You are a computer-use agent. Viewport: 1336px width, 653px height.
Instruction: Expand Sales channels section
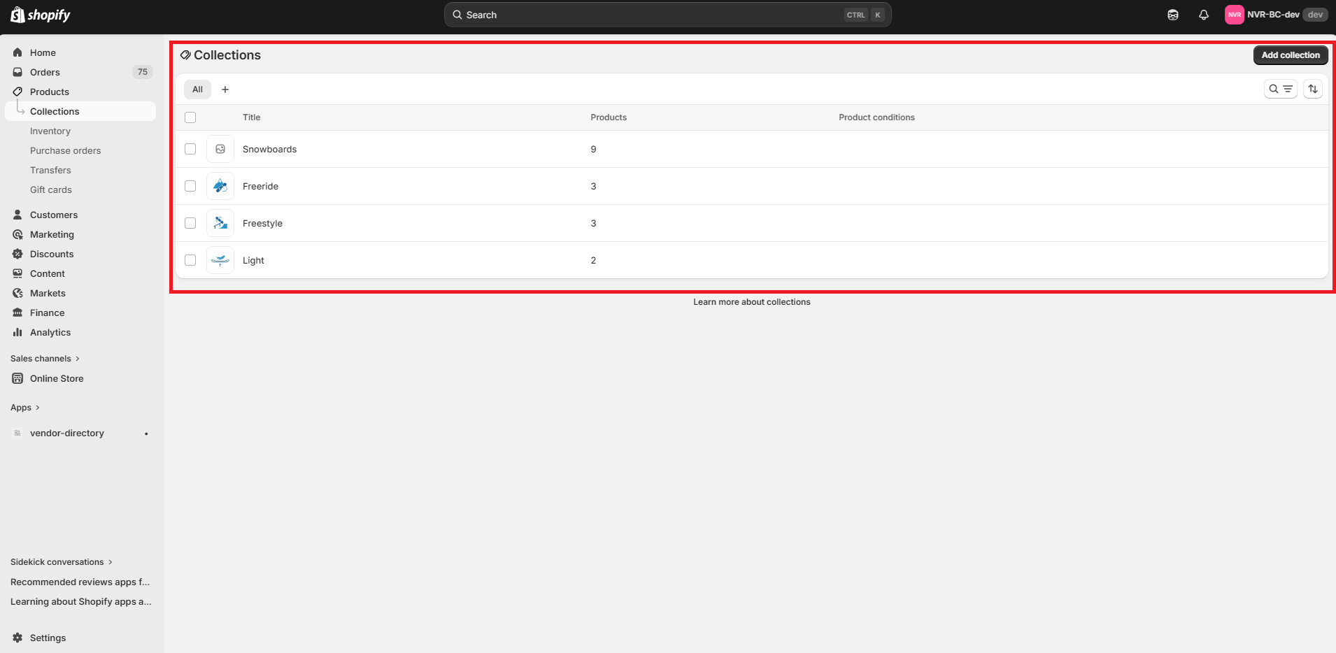45,359
